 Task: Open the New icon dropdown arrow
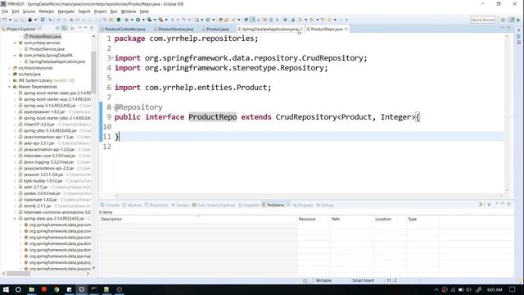pos(10,20)
